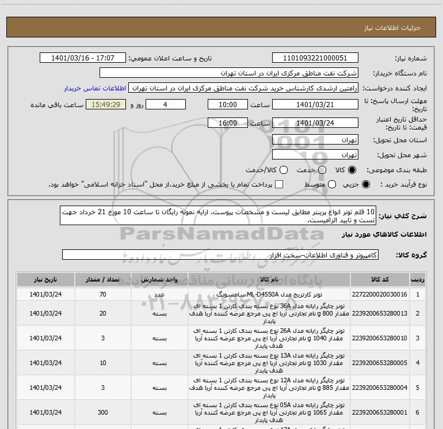
Task: Click the price validity date 1401/03/24
Action: (x=315, y=123)
